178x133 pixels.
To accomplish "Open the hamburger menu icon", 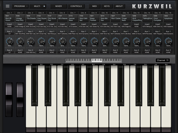I will pos(7,6).
